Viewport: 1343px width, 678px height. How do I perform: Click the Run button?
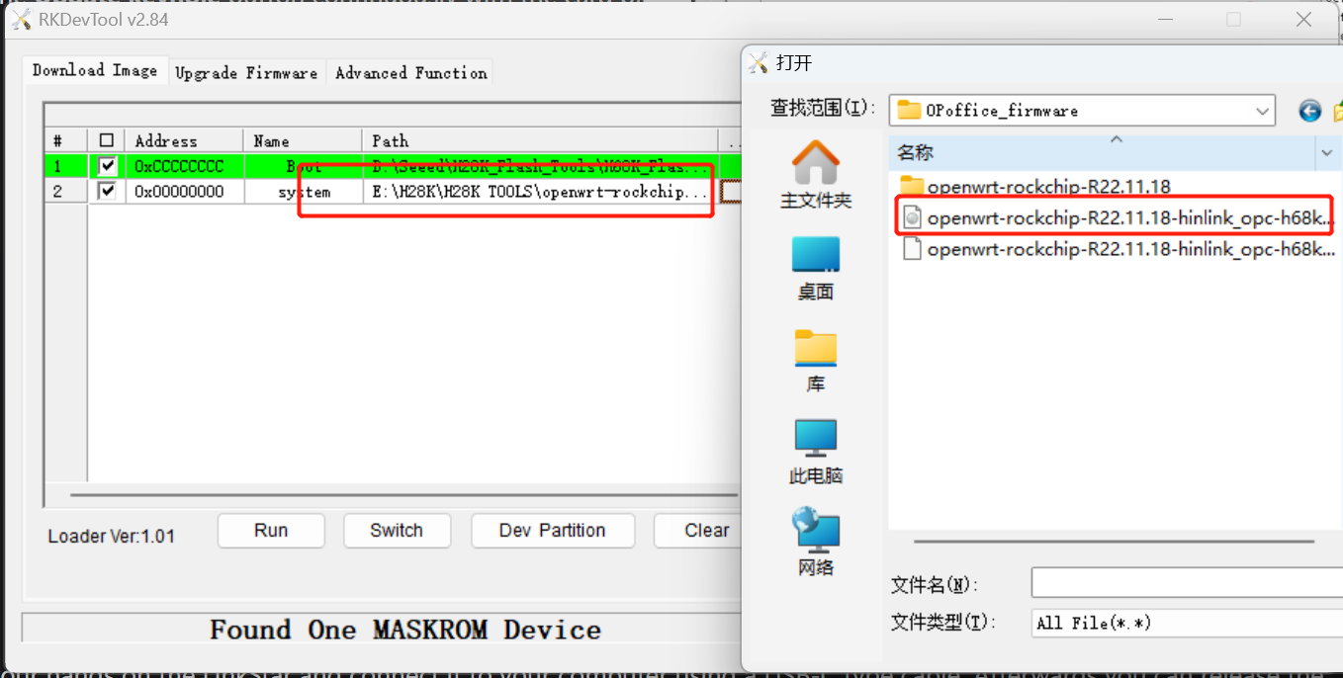pyautogui.click(x=271, y=531)
